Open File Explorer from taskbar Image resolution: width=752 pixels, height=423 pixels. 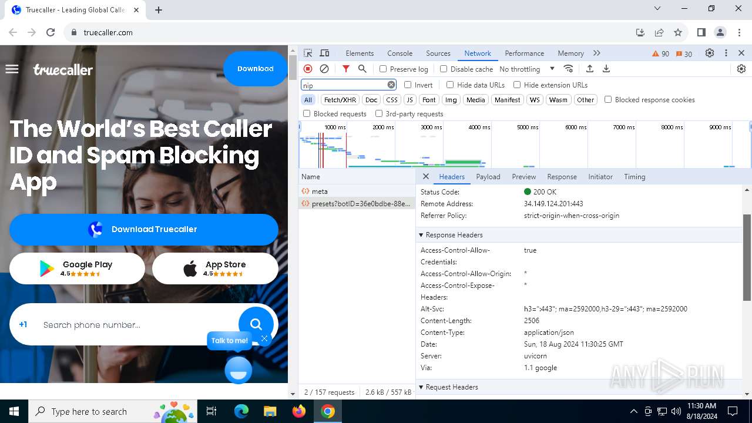click(x=270, y=411)
